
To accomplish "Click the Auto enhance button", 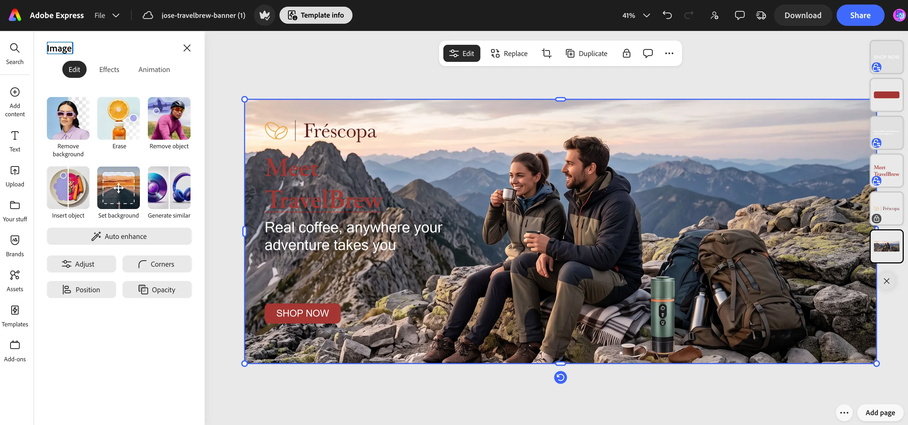I will 119,236.
